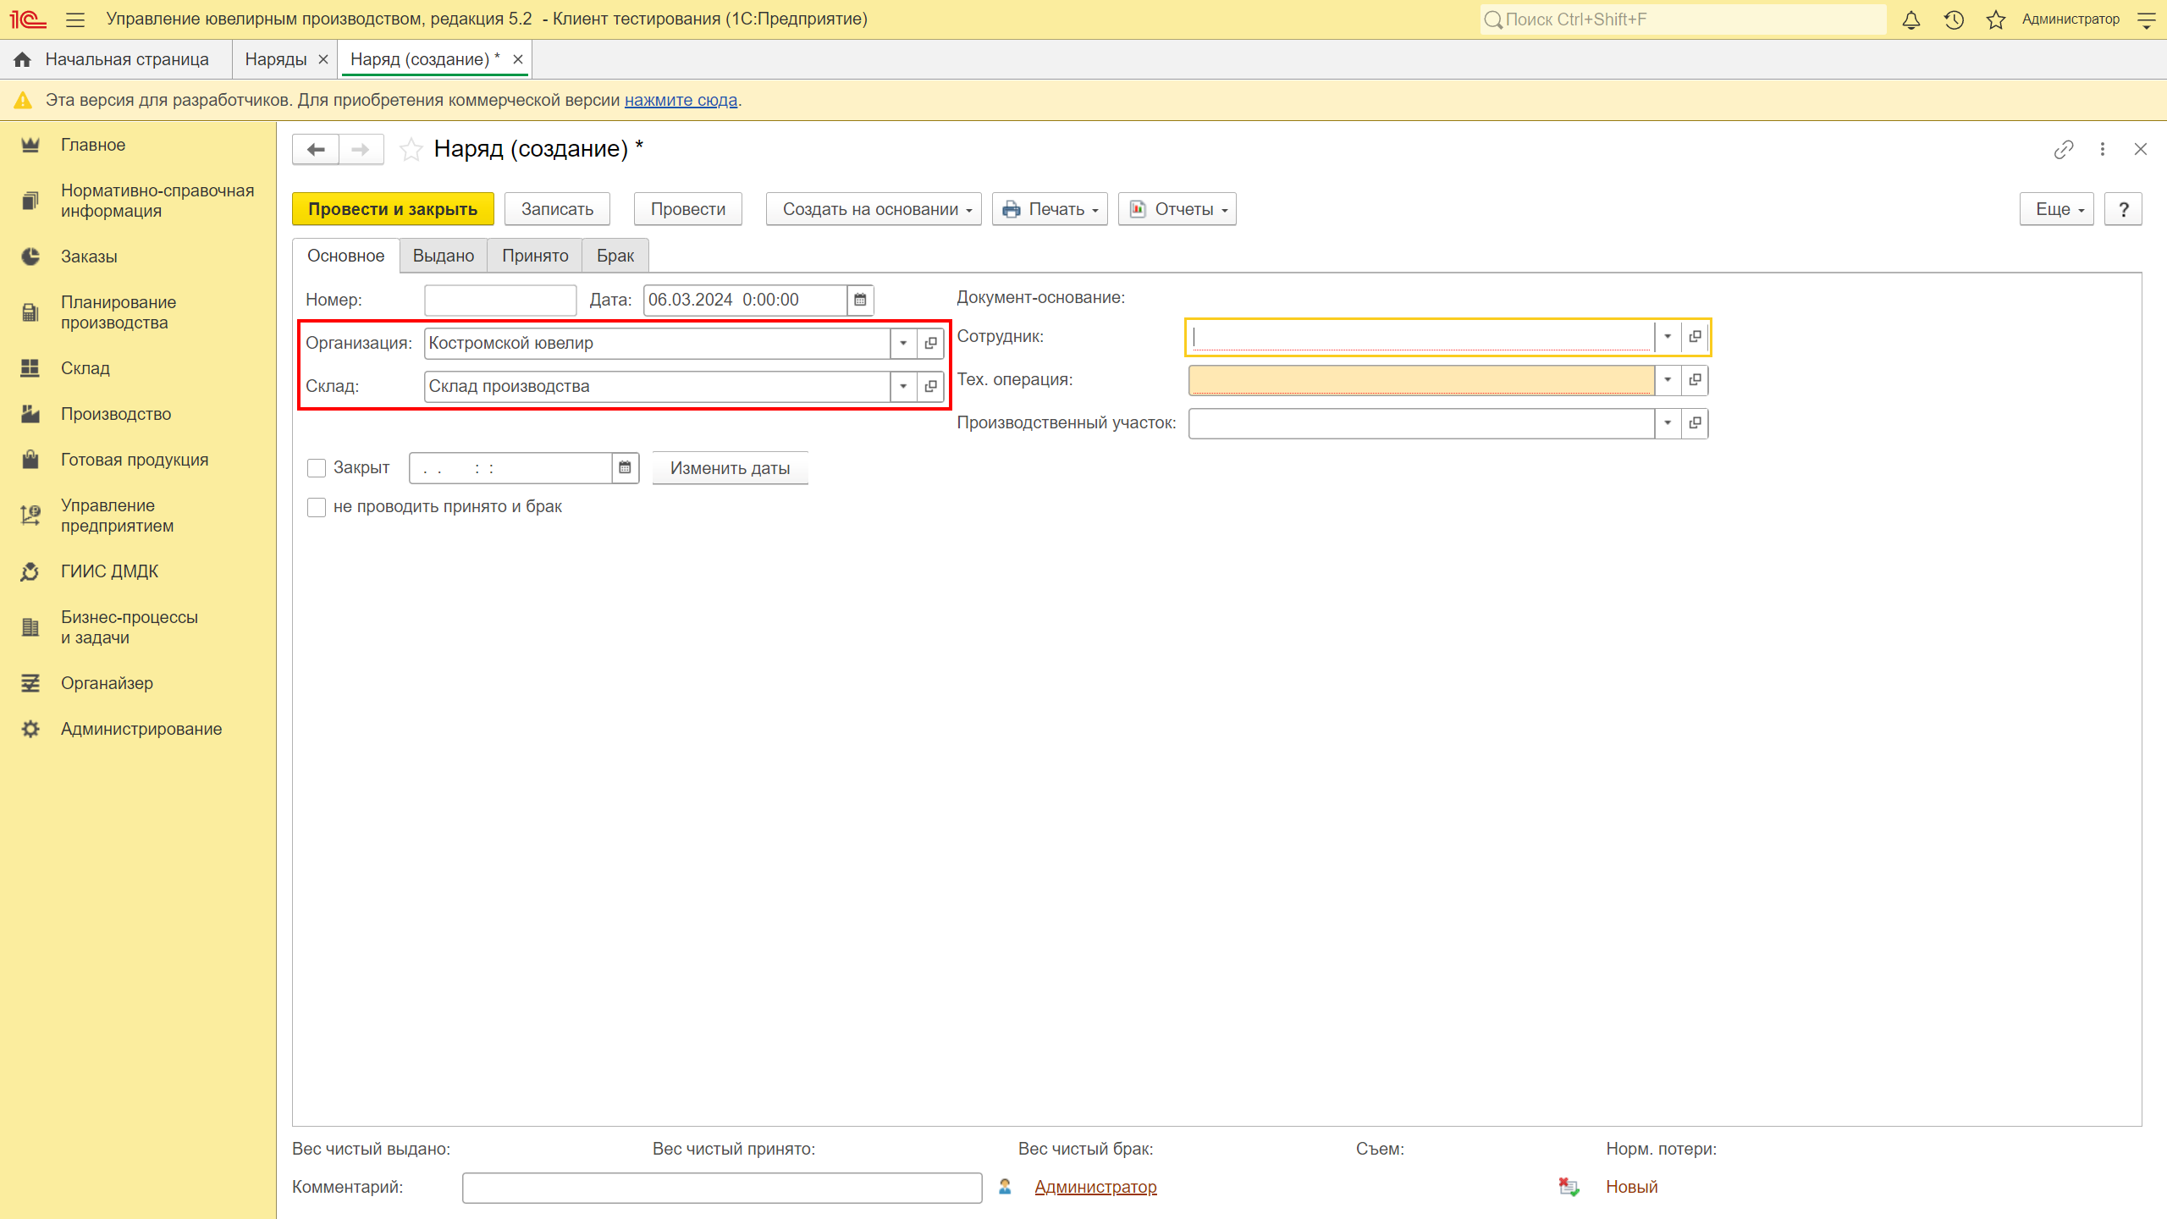
Task: Click the Провести button
Action: (x=688, y=209)
